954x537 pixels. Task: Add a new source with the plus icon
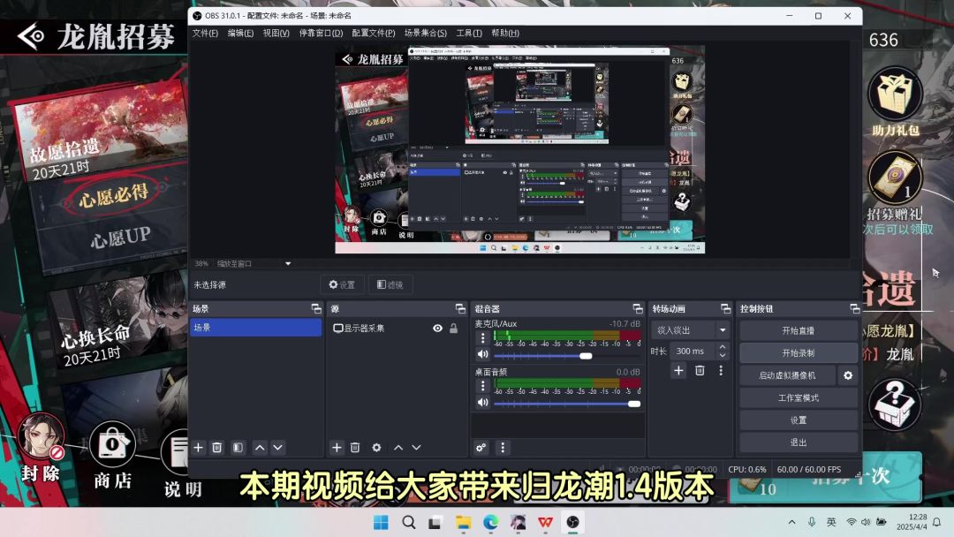coord(337,448)
